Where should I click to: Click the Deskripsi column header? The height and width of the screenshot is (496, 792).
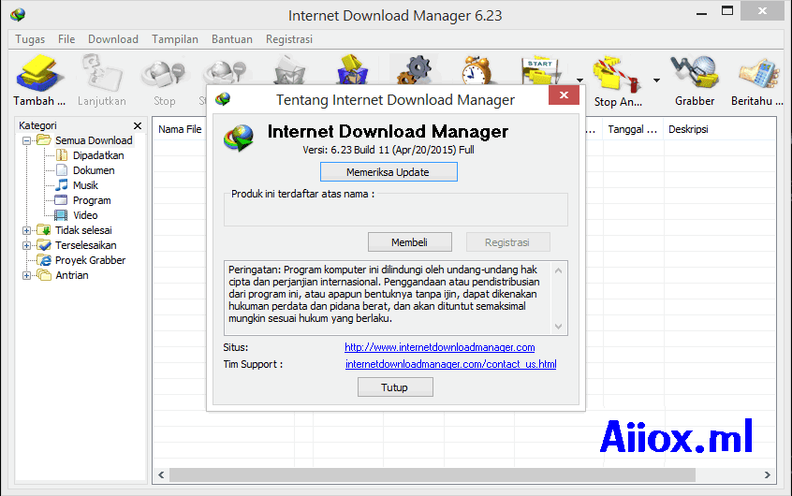click(688, 129)
